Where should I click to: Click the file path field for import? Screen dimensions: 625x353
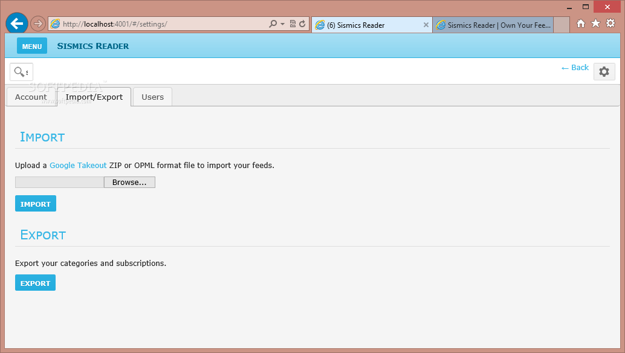[x=59, y=182]
